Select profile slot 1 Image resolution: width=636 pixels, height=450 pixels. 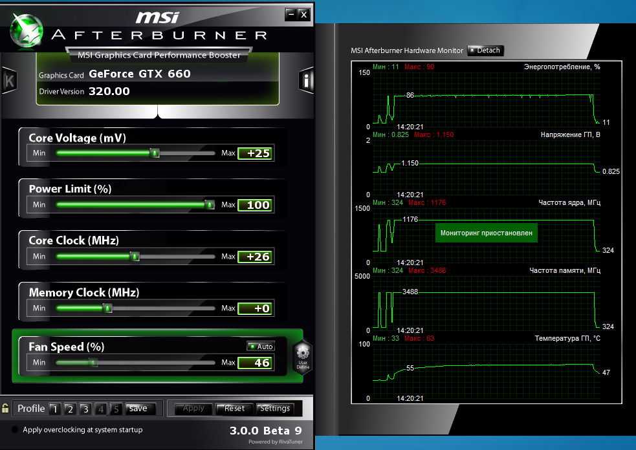pyautogui.click(x=55, y=409)
